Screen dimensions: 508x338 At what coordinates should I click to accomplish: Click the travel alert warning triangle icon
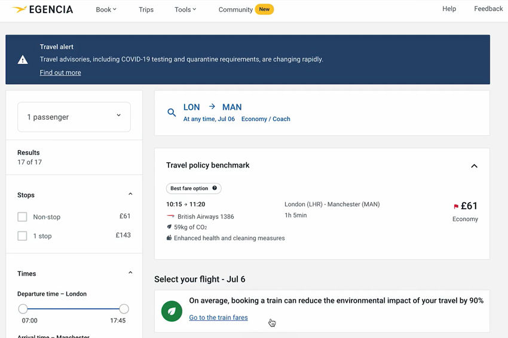pos(23,60)
